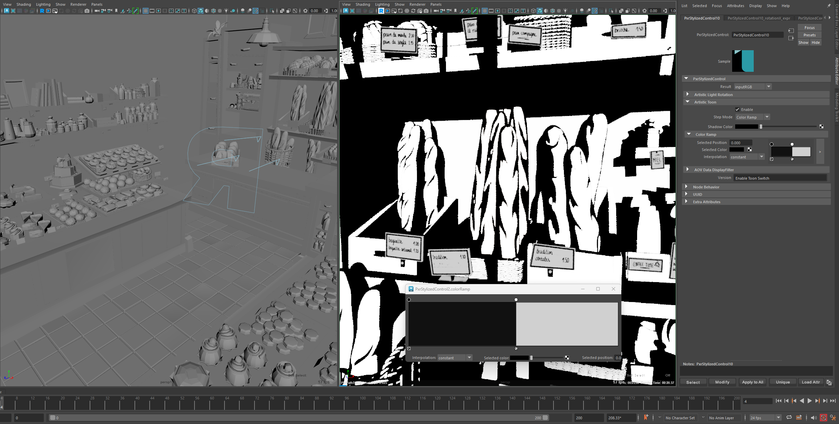Click the Load Attr button
Viewport: 839px width, 424px height.
tap(811, 382)
